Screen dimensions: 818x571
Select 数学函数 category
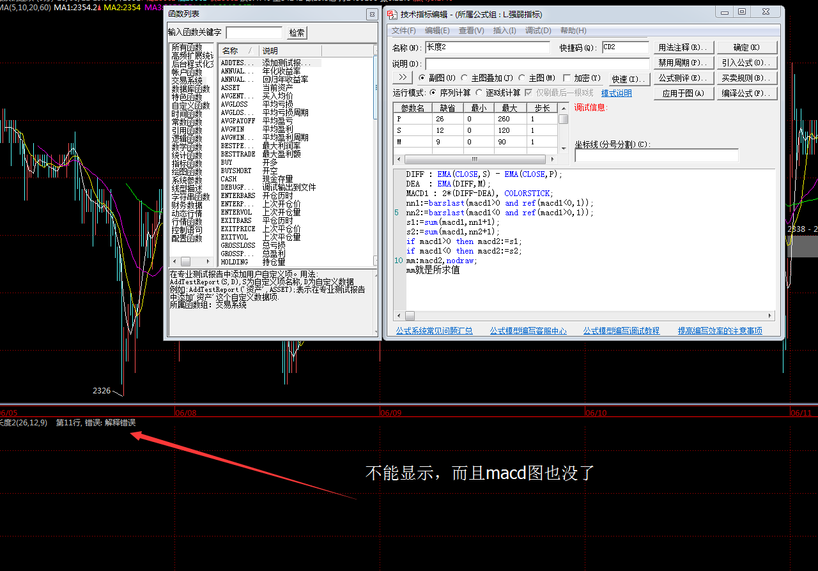(187, 148)
